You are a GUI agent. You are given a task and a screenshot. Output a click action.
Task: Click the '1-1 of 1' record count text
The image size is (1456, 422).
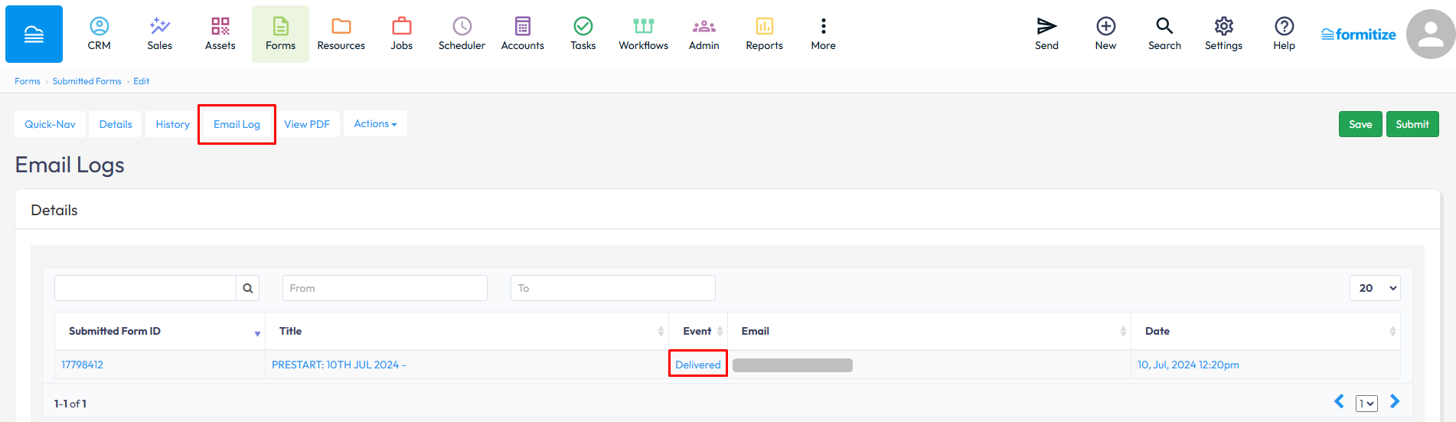[70, 404]
